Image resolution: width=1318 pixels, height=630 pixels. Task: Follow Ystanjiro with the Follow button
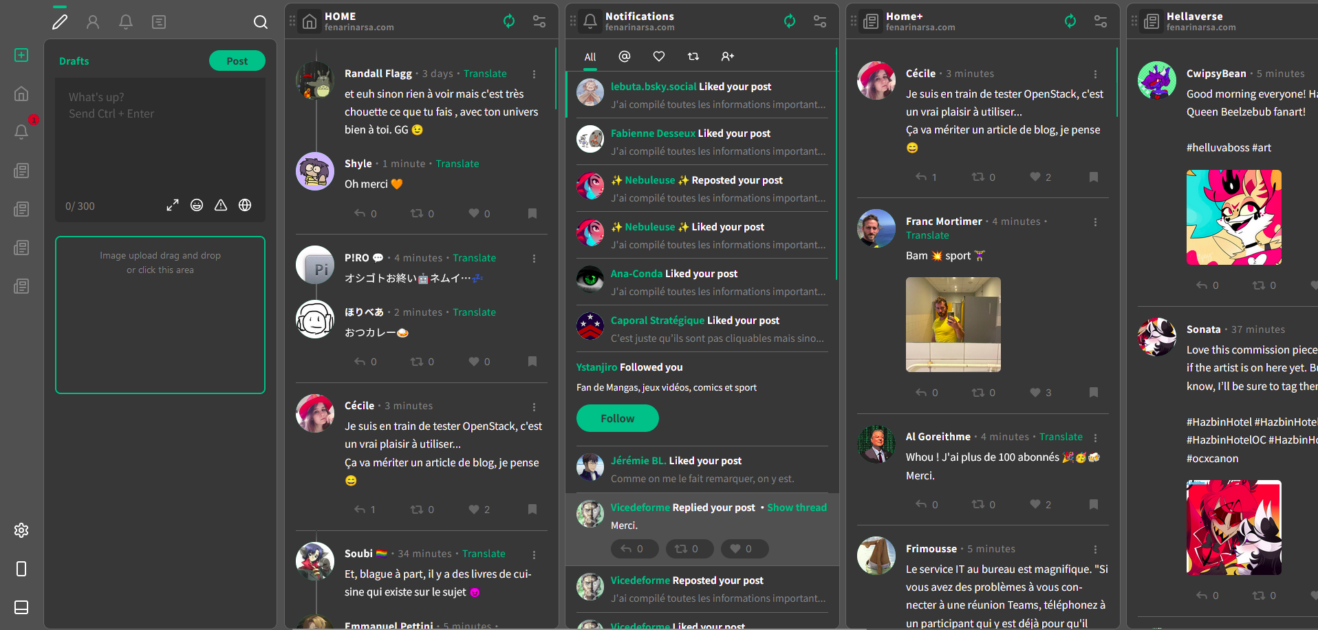(618, 418)
